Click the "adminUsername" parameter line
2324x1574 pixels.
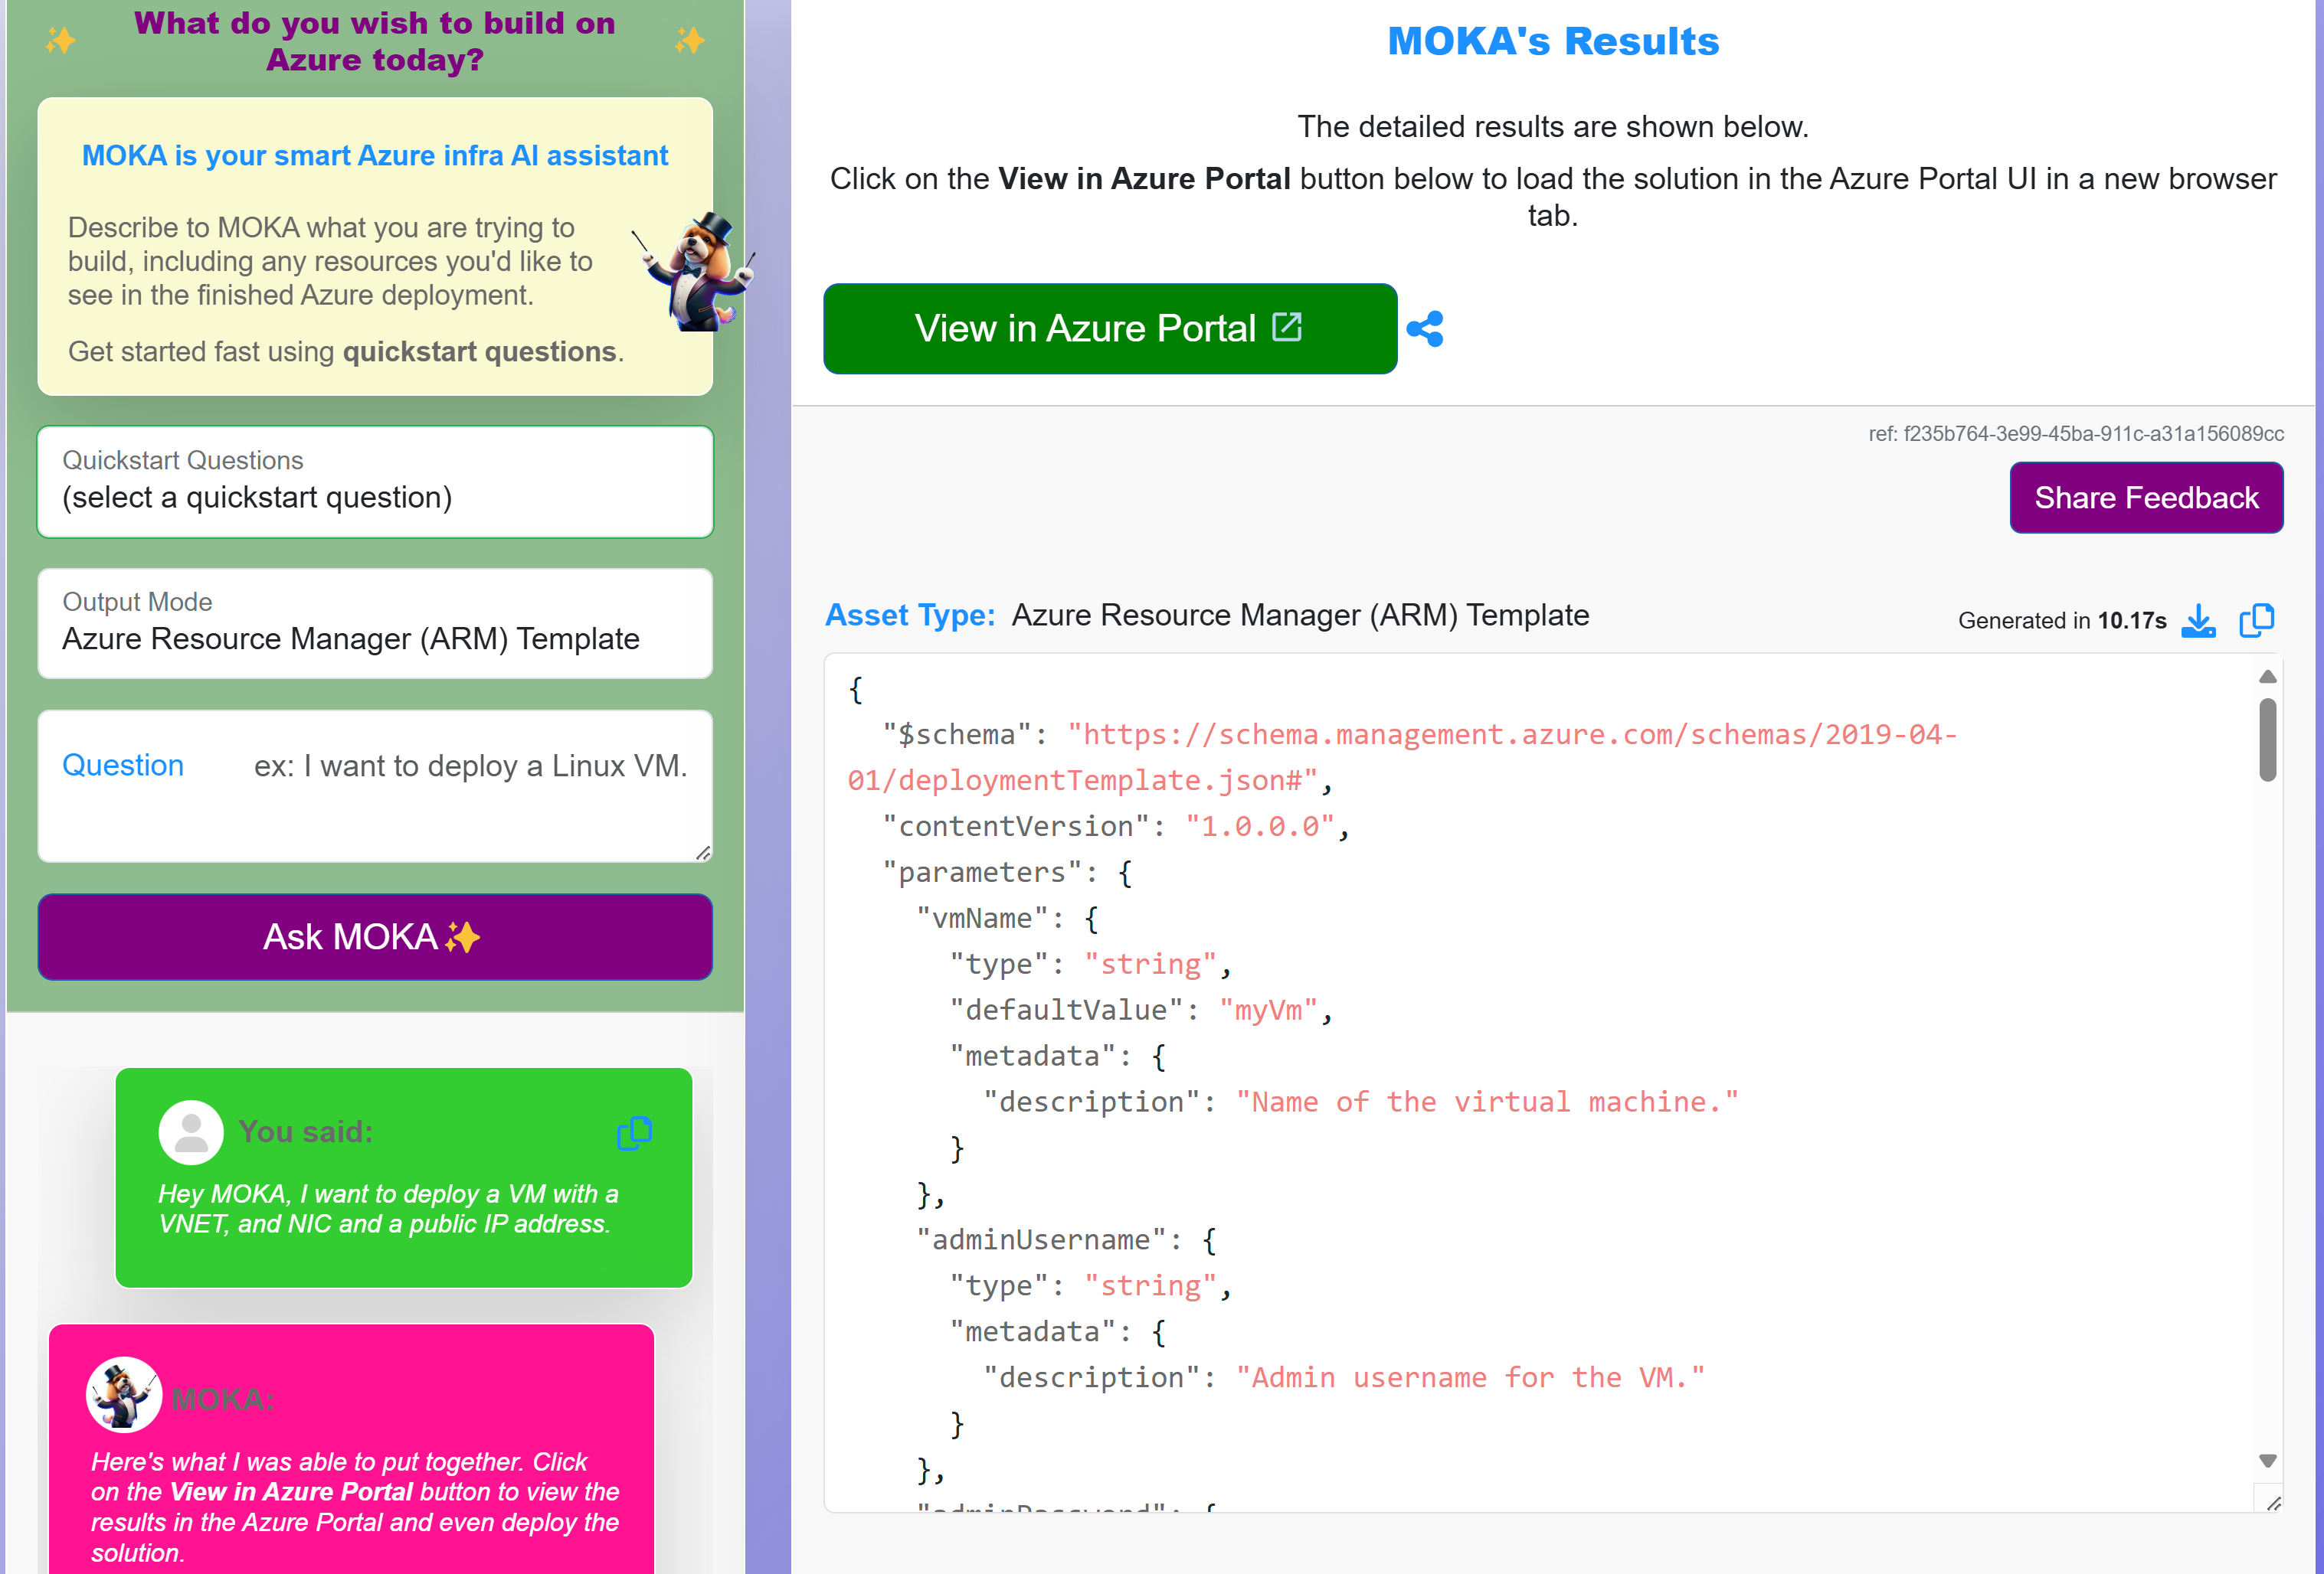(x=1066, y=1240)
